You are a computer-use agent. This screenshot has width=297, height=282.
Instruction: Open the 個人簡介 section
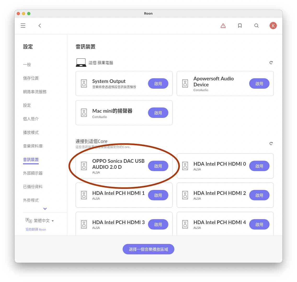[x=31, y=119]
